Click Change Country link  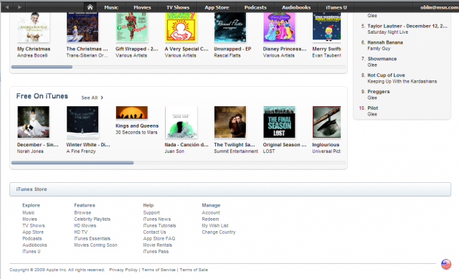coord(218,232)
